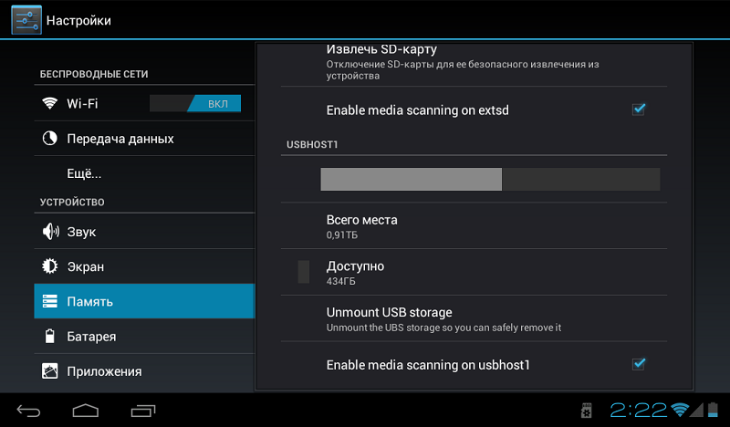
Task: Tap the Wi-Fi signal icon in sidebar
Action: pos(50,103)
